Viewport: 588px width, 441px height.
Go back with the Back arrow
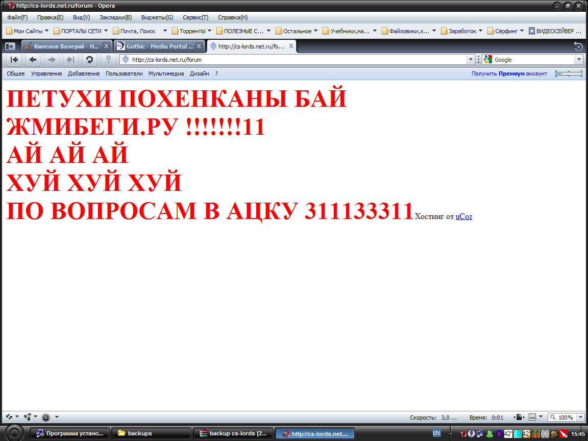pyautogui.click(x=33, y=60)
